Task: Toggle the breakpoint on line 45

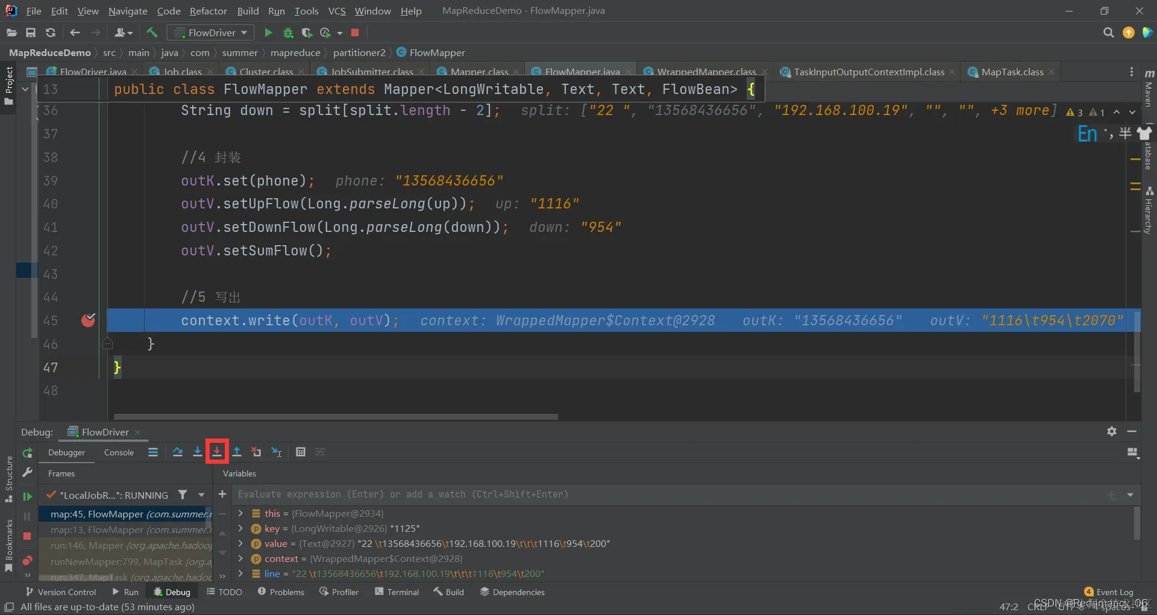Action: [89, 320]
